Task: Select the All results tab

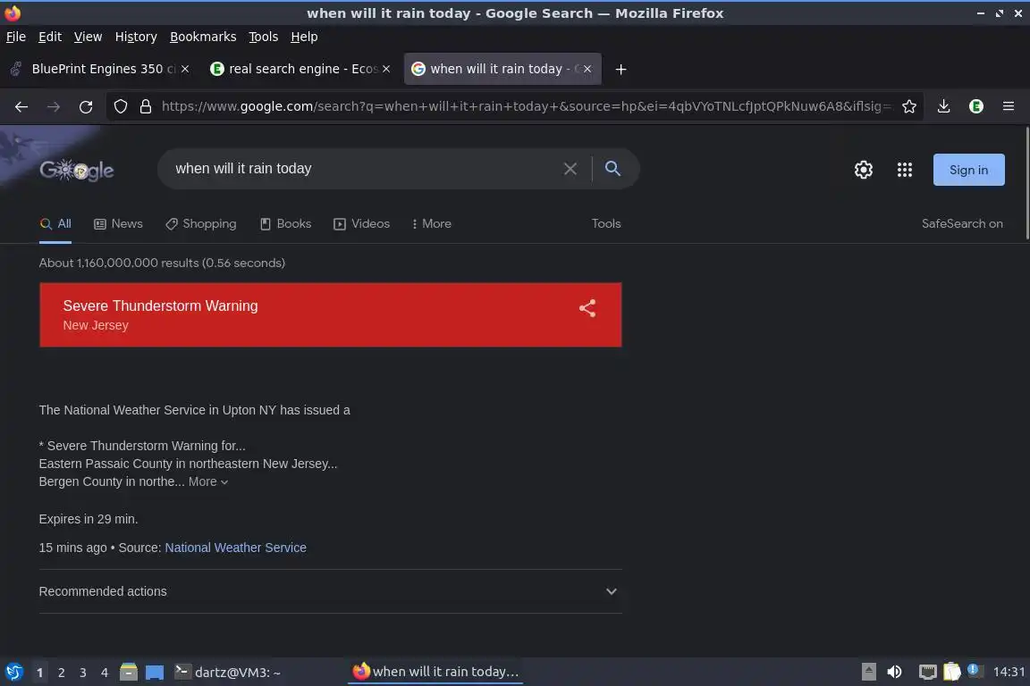Action: 55,224
